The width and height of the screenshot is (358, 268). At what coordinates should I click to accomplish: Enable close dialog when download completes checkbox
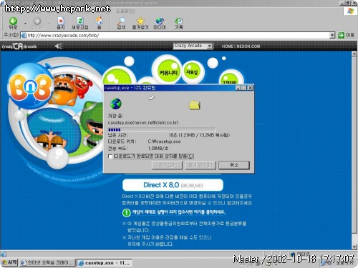coord(110,157)
